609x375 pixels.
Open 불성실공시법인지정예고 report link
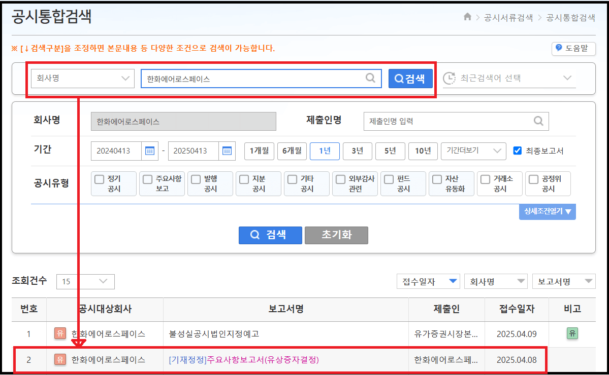(214, 334)
